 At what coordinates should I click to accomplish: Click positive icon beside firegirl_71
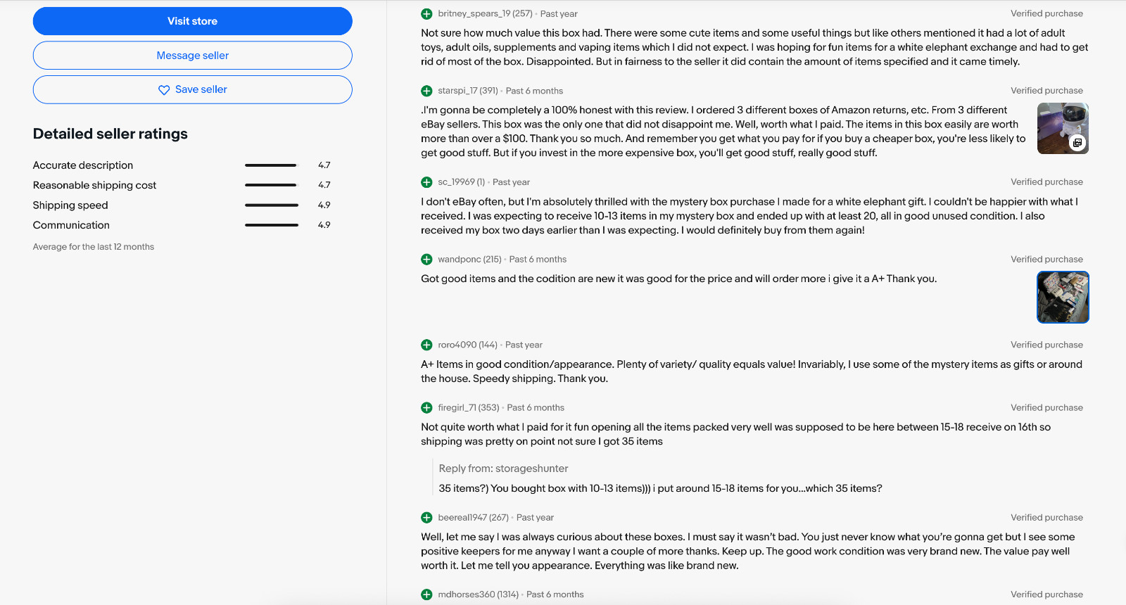[426, 407]
